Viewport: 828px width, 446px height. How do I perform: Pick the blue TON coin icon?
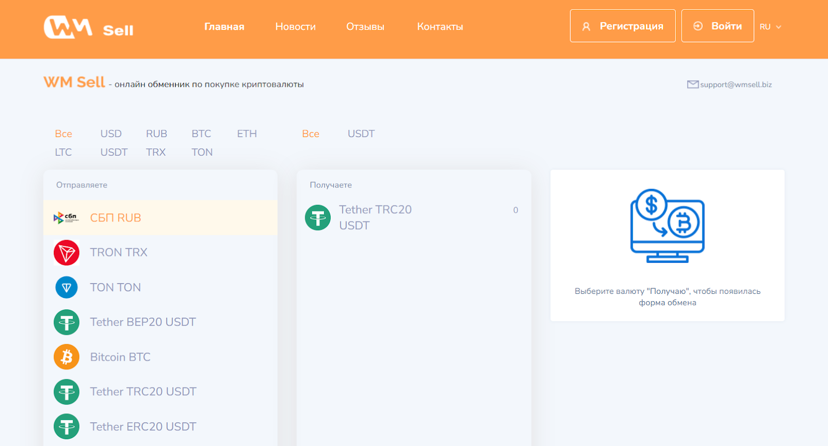click(66, 287)
